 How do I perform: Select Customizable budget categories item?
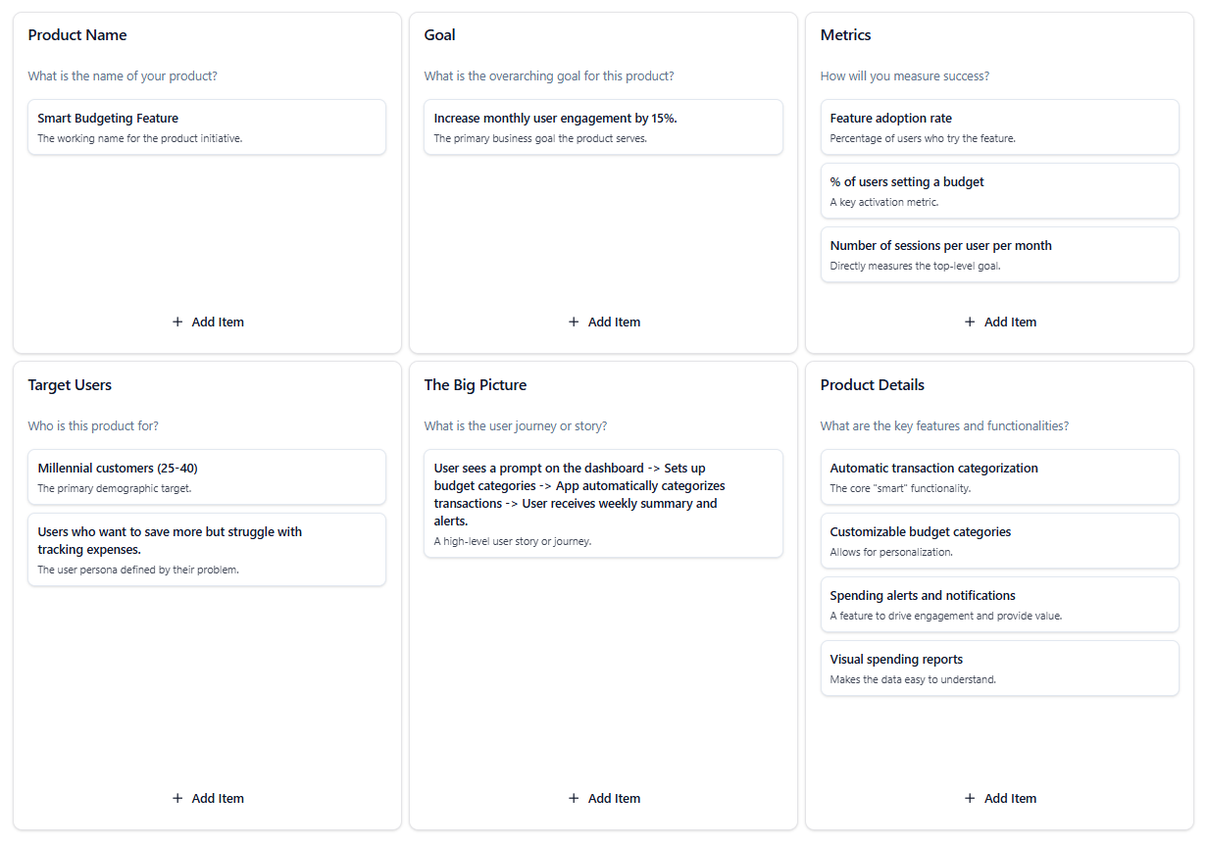click(x=999, y=540)
